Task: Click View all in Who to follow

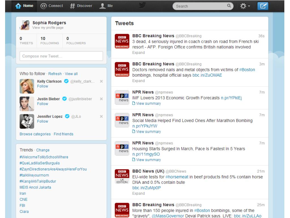Action: tap(71, 74)
